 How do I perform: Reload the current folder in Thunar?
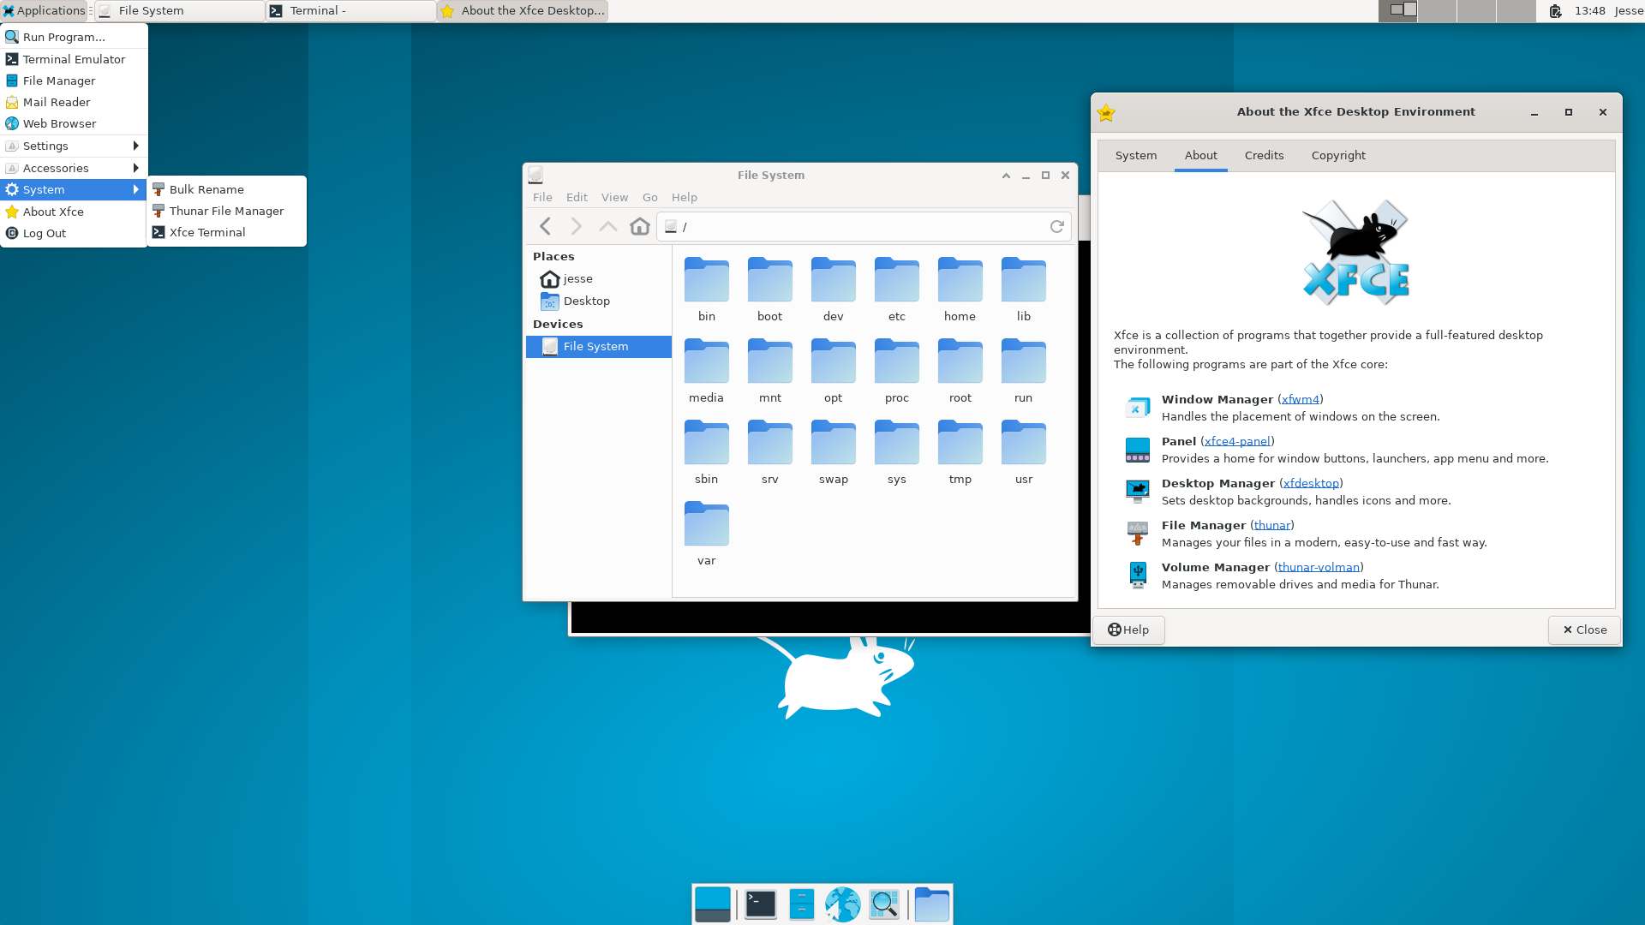1056,226
